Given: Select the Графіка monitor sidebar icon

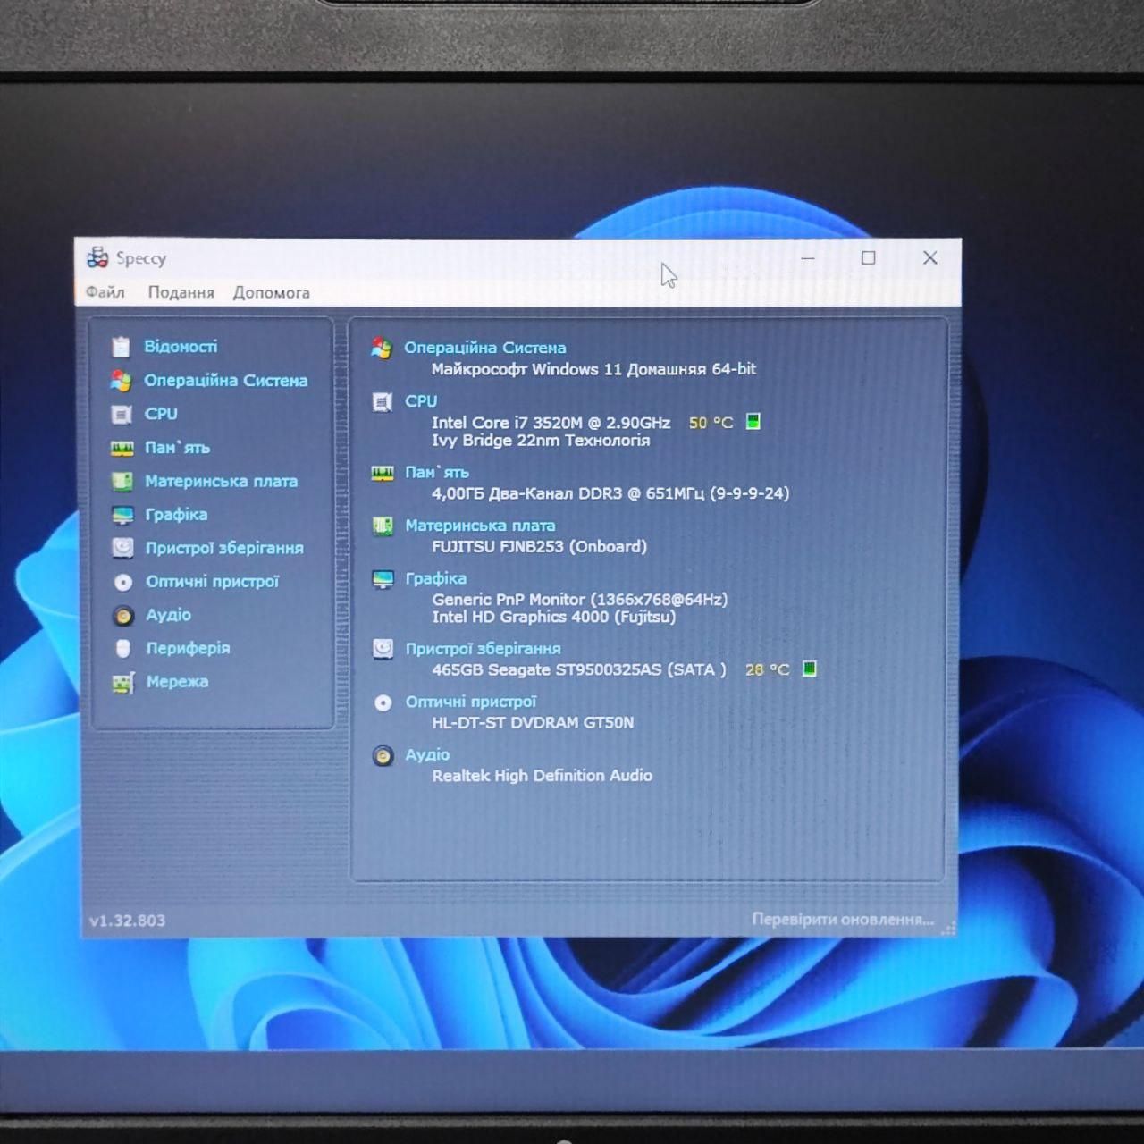Looking at the screenshot, I should click(122, 515).
